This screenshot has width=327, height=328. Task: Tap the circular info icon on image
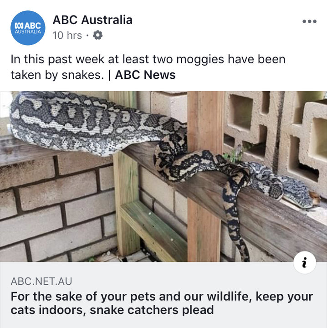click(305, 262)
